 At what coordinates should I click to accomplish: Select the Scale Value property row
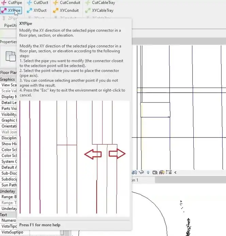click(x=8, y=91)
